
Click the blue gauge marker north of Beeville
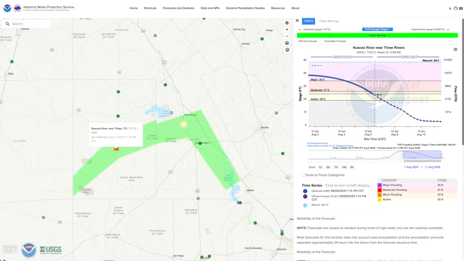(276, 113)
